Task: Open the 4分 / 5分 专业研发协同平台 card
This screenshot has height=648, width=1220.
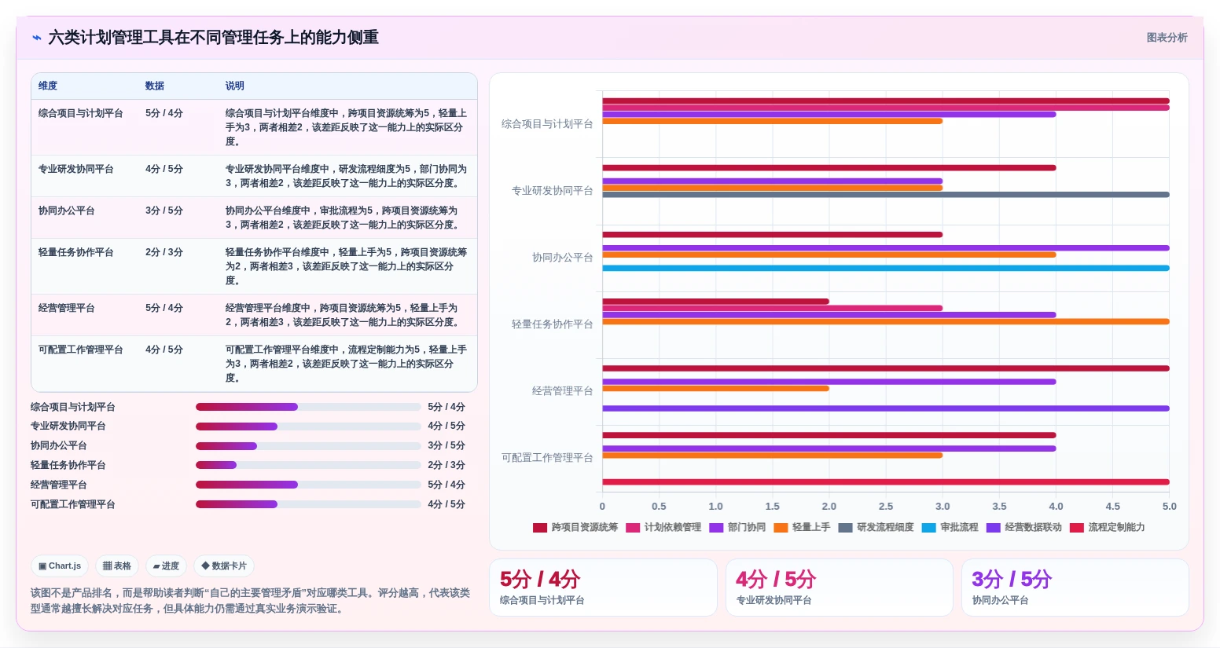Action: [839, 588]
